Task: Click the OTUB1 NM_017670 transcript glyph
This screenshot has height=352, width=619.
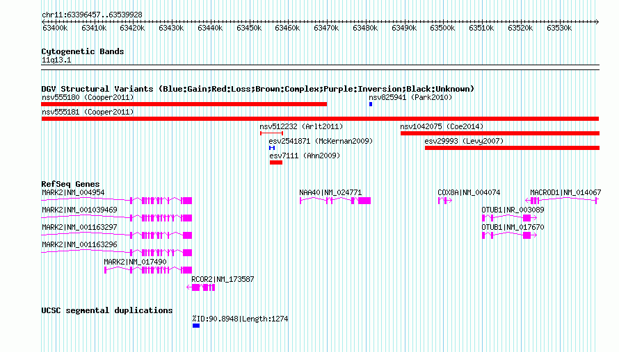Action: (x=510, y=235)
